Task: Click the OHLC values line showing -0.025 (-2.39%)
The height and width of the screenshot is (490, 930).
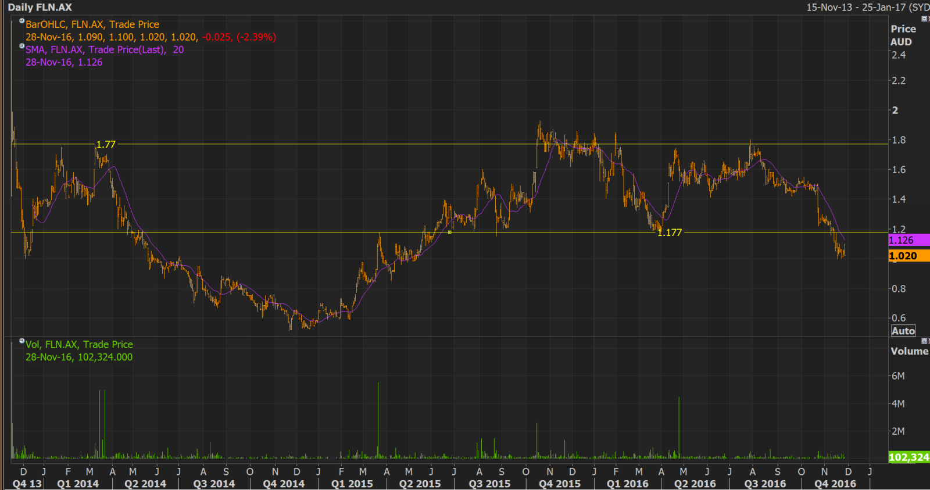Action: 151,37
